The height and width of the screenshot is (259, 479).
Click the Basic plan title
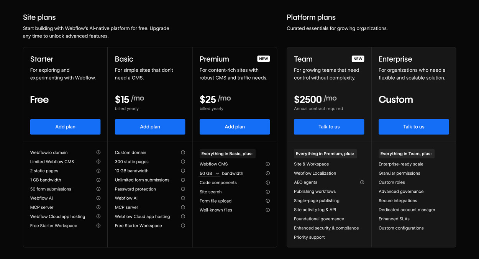point(124,59)
